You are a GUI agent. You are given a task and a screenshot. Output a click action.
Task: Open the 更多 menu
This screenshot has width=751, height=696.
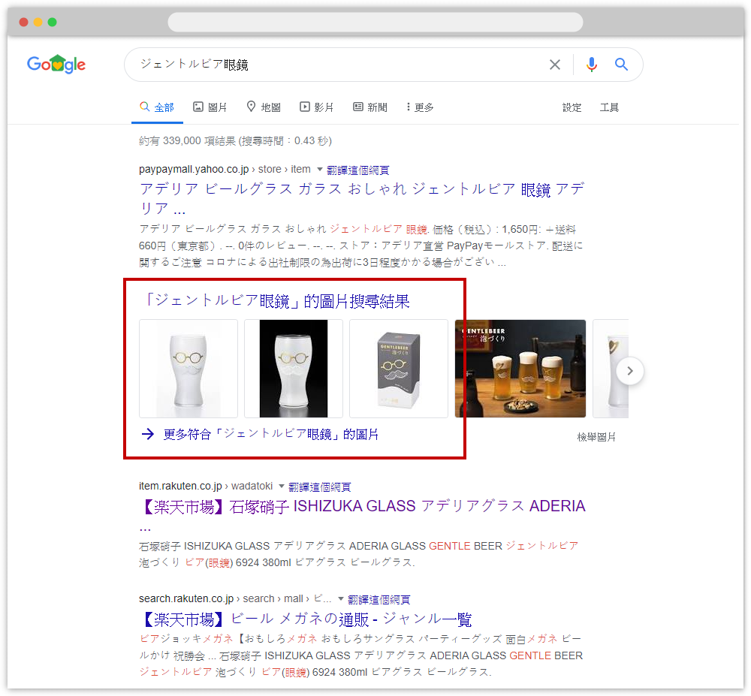click(x=420, y=107)
